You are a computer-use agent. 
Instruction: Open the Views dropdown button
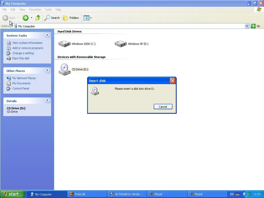click(x=88, y=18)
